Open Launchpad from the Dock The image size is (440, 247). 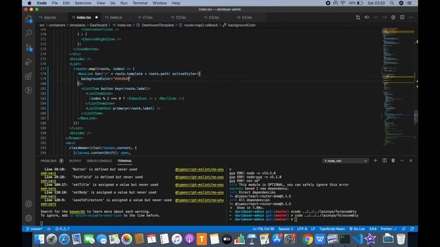pyautogui.click(x=52, y=239)
